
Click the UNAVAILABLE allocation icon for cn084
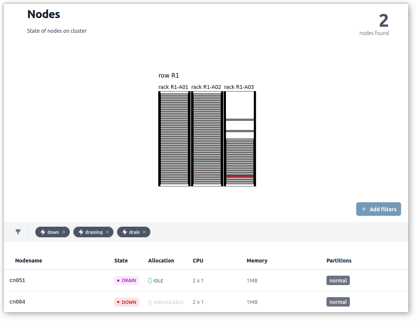[x=150, y=302]
